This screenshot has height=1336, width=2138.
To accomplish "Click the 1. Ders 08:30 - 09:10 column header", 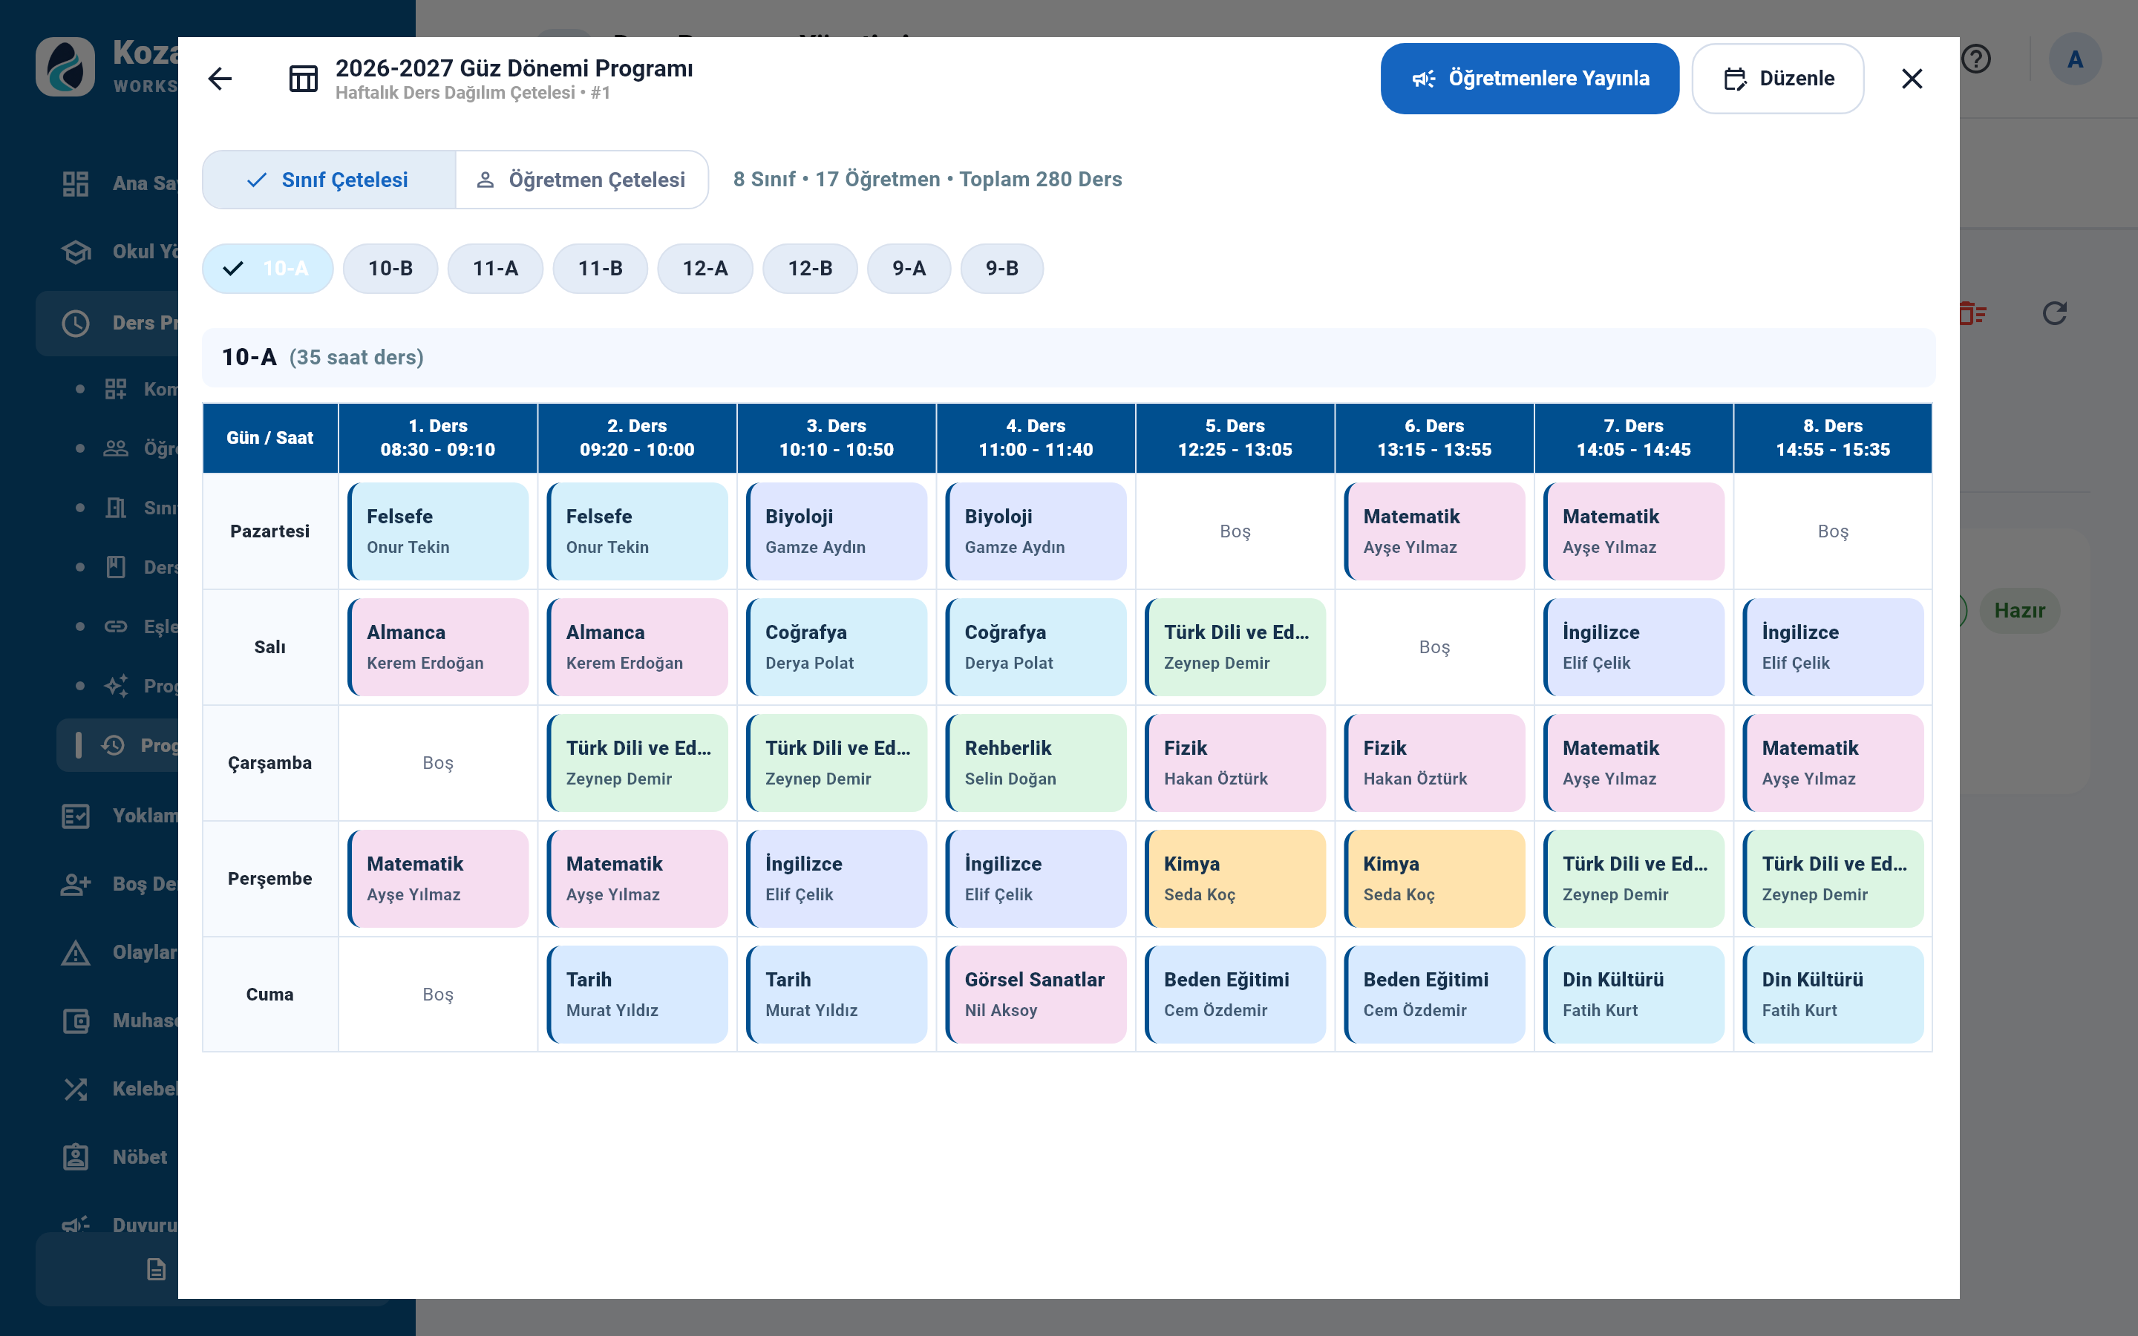I will (438, 437).
